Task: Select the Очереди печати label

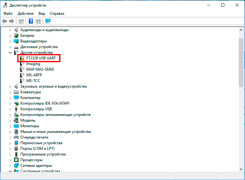Action: click(x=34, y=137)
